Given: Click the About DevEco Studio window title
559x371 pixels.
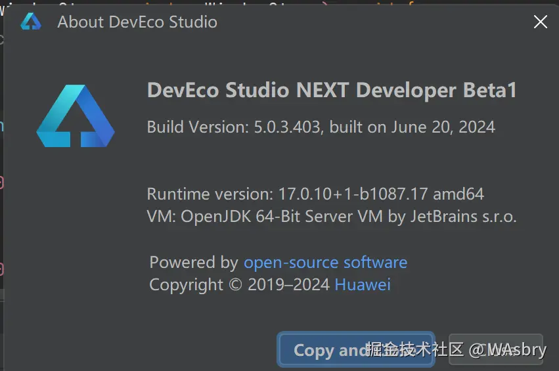Looking at the screenshot, I should [137, 22].
